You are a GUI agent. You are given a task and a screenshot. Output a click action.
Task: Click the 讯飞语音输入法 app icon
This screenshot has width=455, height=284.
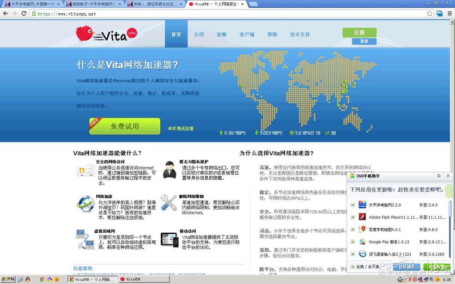pos(362,254)
